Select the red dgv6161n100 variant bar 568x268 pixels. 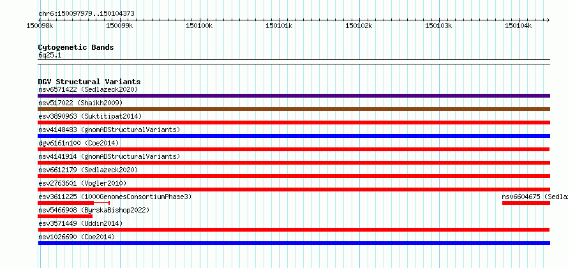[x=294, y=149]
